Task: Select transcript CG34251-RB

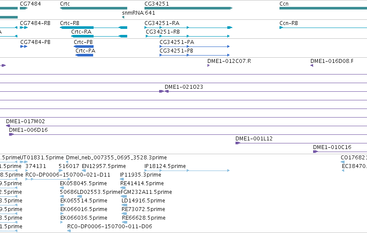Action: pyautogui.click(x=188, y=36)
